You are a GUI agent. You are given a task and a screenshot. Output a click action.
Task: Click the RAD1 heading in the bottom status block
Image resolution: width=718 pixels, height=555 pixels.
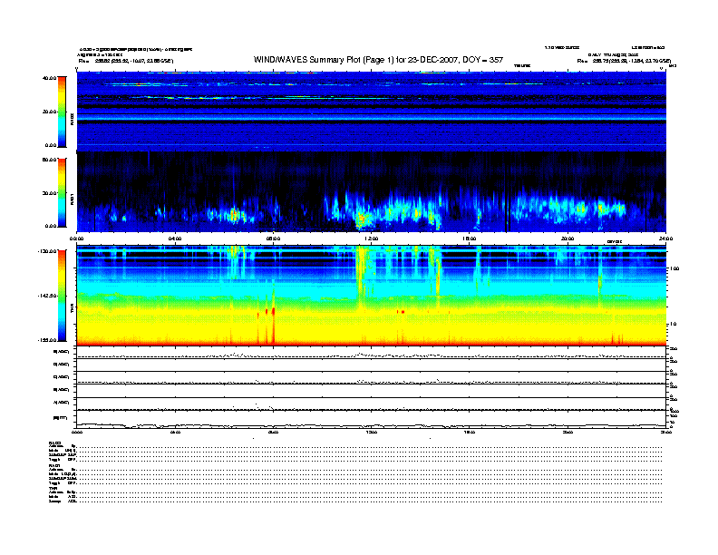54,466
